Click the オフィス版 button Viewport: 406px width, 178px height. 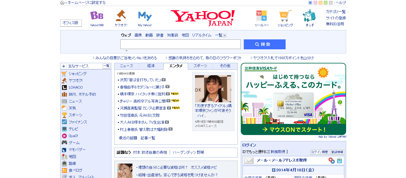(x=71, y=23)
